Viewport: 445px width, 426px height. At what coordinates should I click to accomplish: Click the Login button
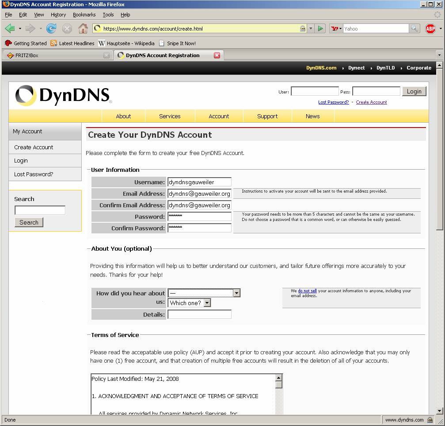414,91
